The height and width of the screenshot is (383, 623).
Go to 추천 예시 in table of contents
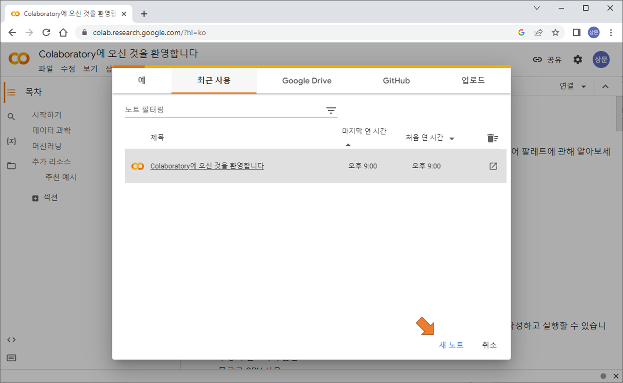pos(61,177)
